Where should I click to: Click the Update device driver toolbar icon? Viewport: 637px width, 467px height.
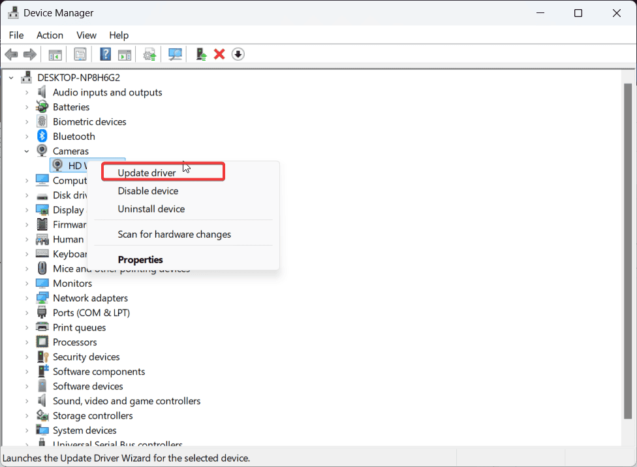150,54
